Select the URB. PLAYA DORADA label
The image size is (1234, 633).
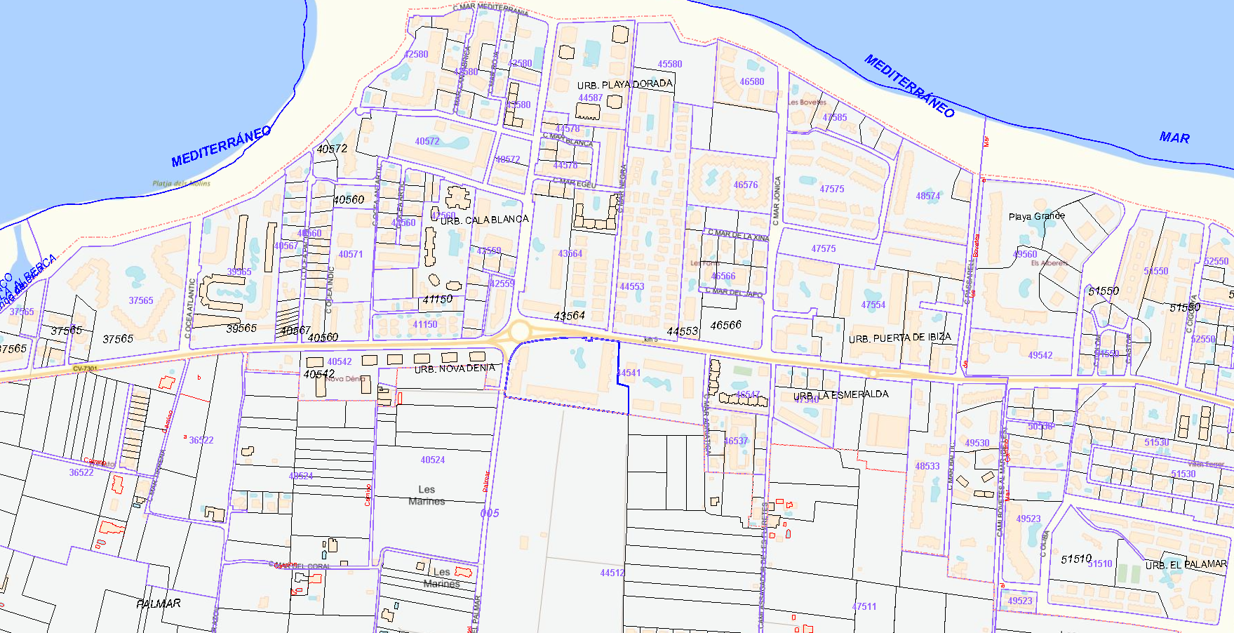(624, 84)
